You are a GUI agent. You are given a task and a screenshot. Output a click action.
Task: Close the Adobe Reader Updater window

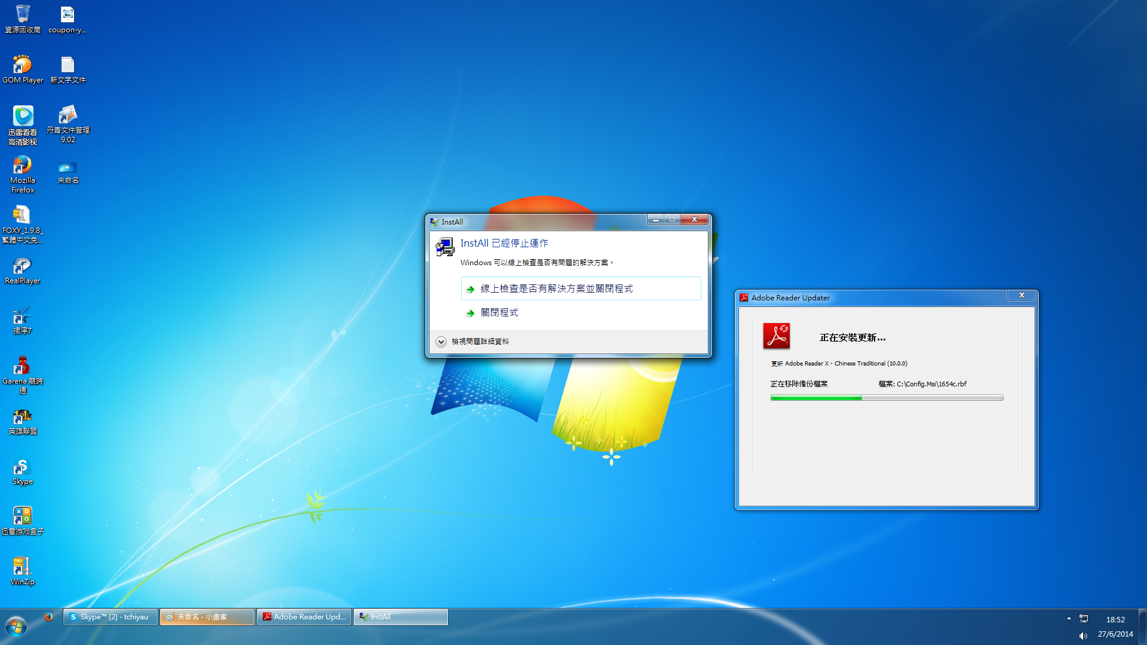(x=1022, y=296)
